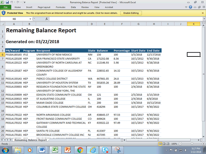Viewport: 206px width, 154px height.
Task: Close the Protected View message bar
Action: [203, 13]
